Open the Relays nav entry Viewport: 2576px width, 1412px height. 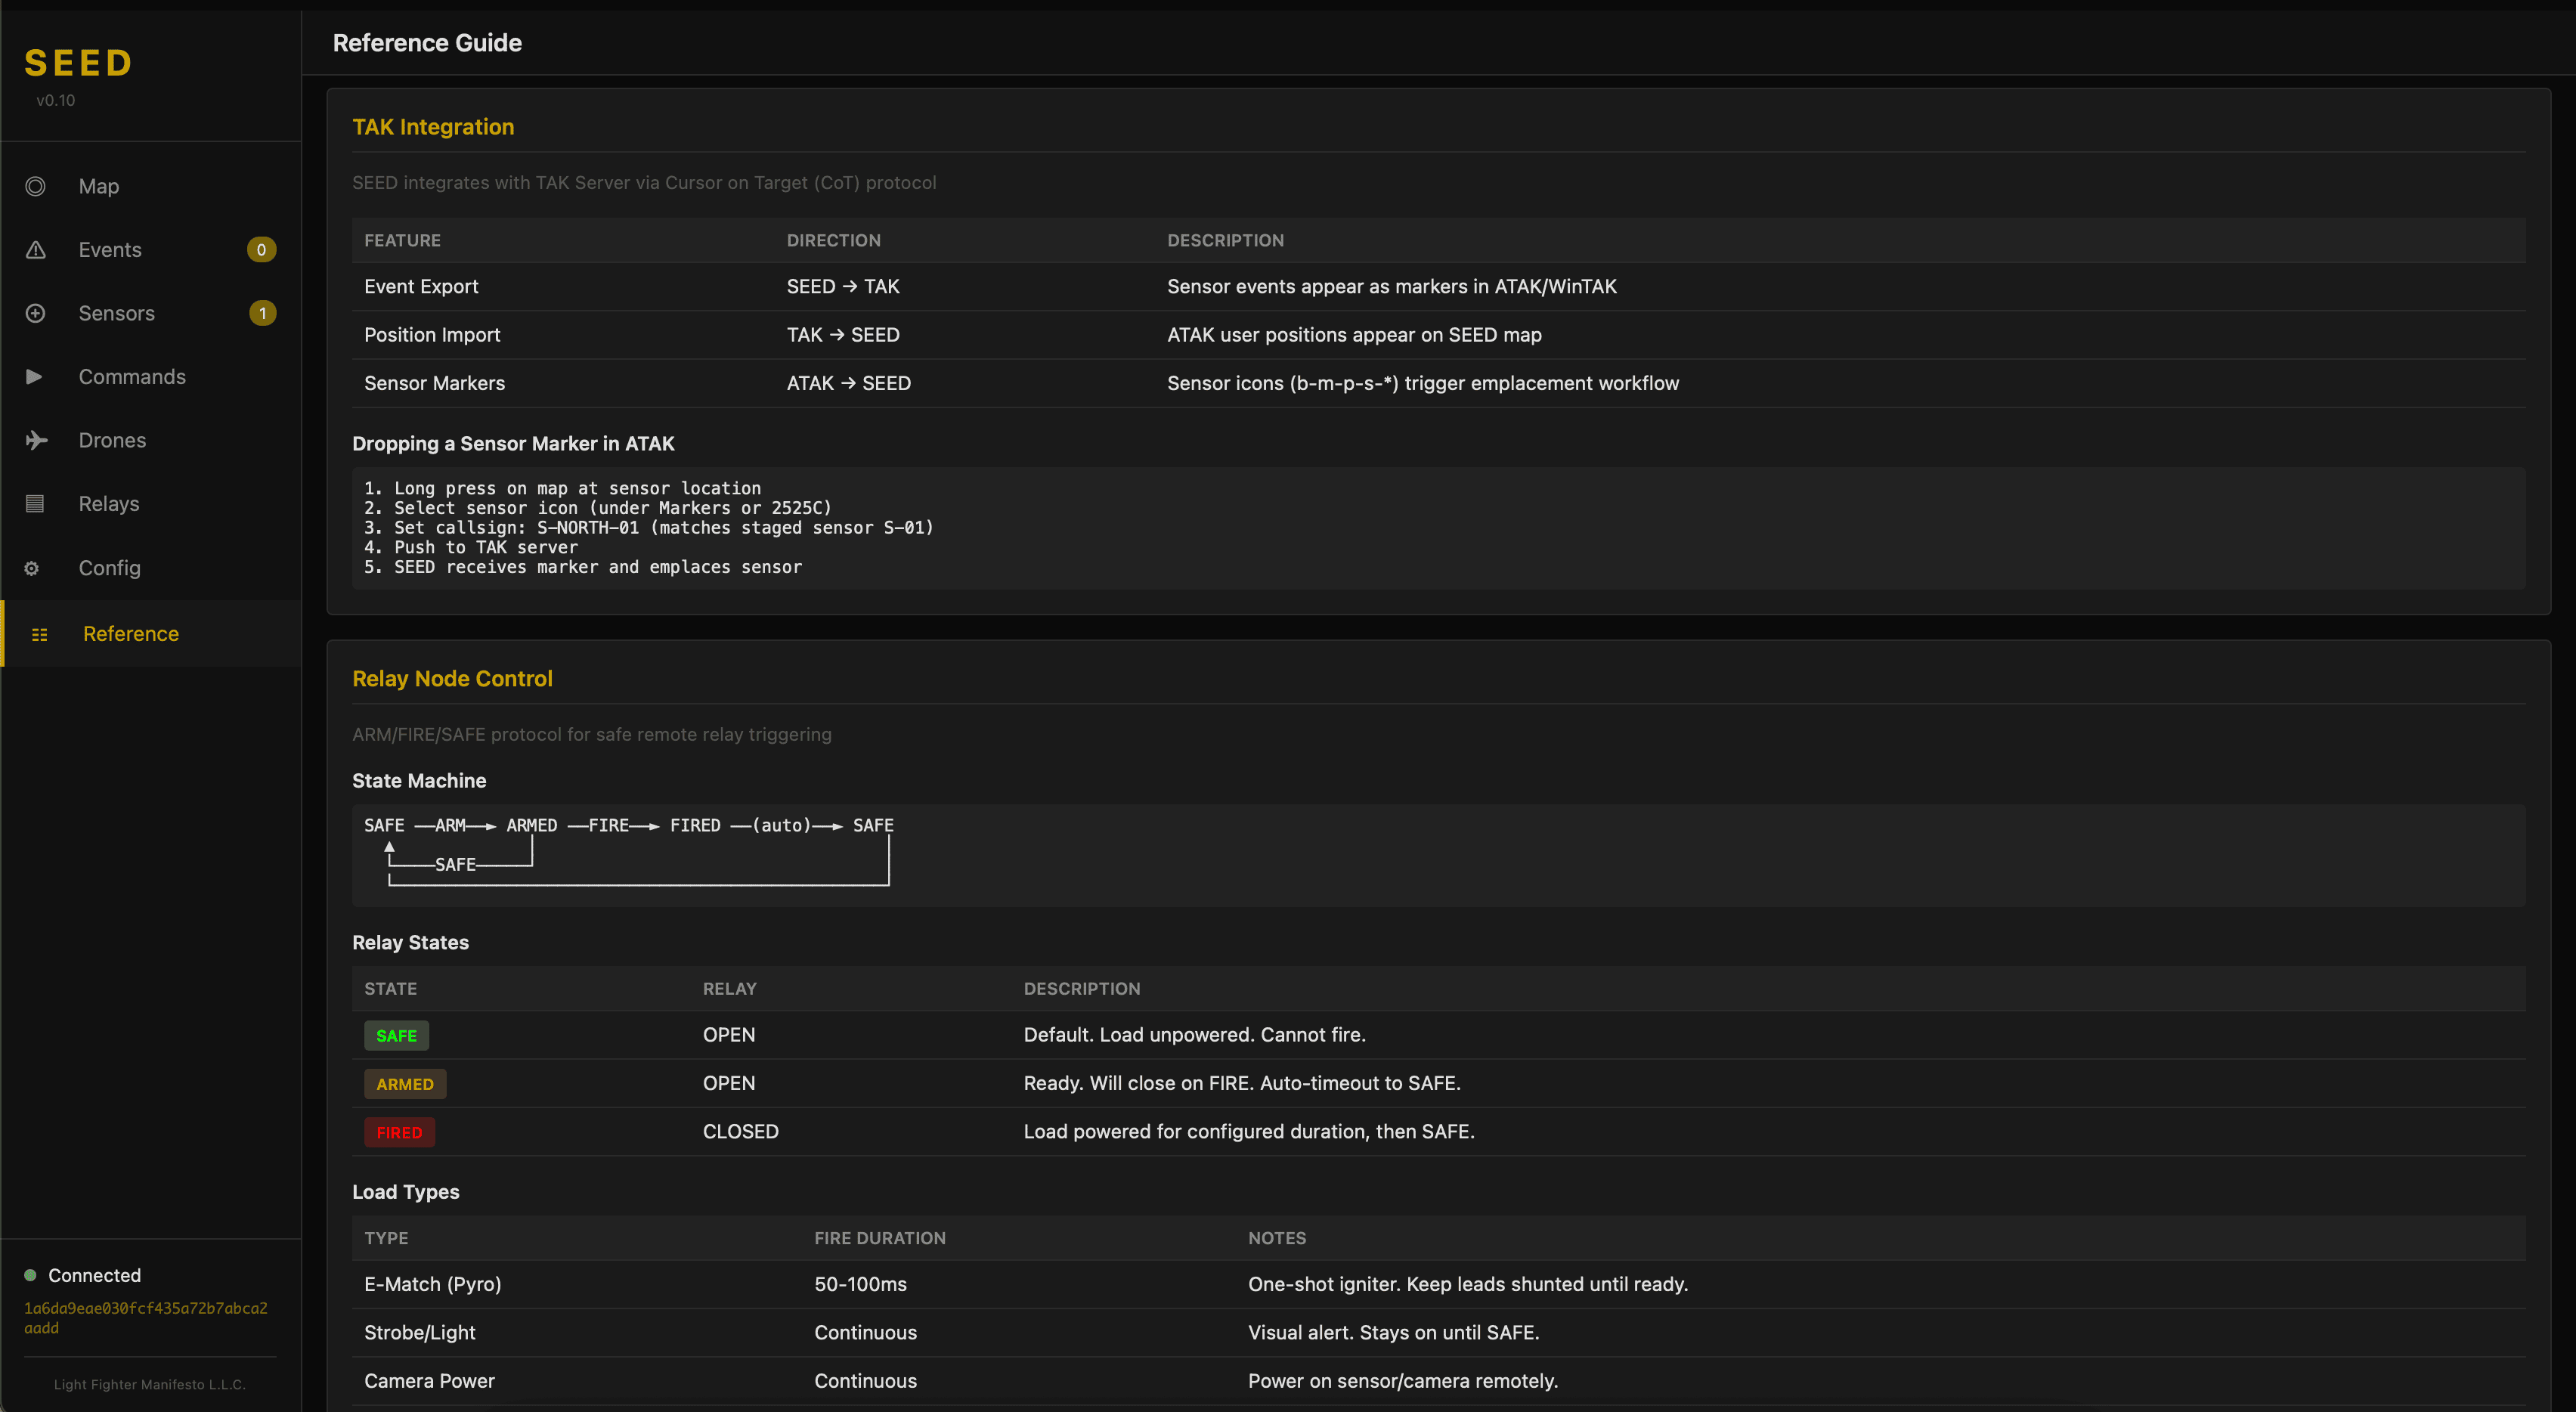coord(109,503)
